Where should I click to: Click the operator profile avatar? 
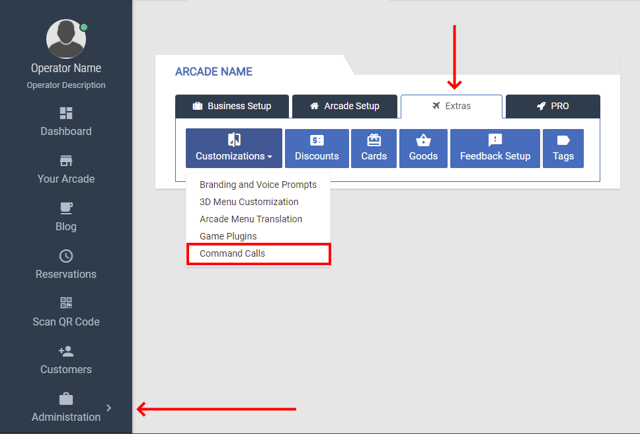coord(66,39)
